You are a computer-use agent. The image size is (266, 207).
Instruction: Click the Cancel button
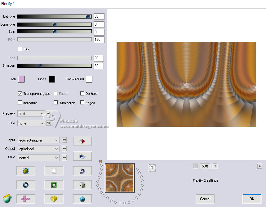click(x=205, y=199)
